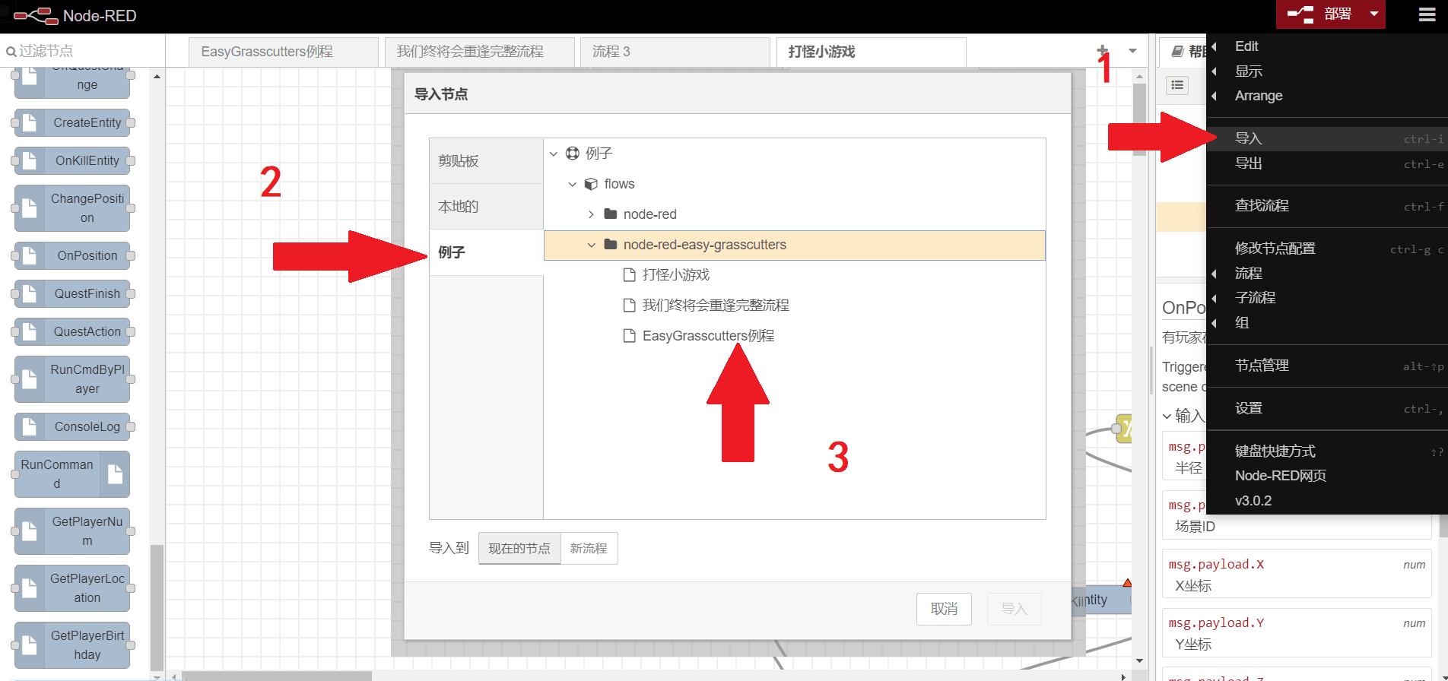
Task: Open 设置 (settings) from the menu
Action: tap(1327, 408)
